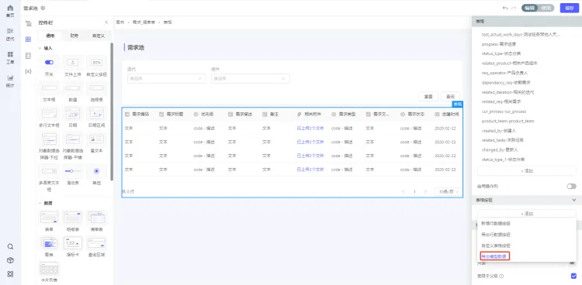Click 需求_清单表 breadcrumb item
This screenshot has width=582, height=285.
[144, 22]
